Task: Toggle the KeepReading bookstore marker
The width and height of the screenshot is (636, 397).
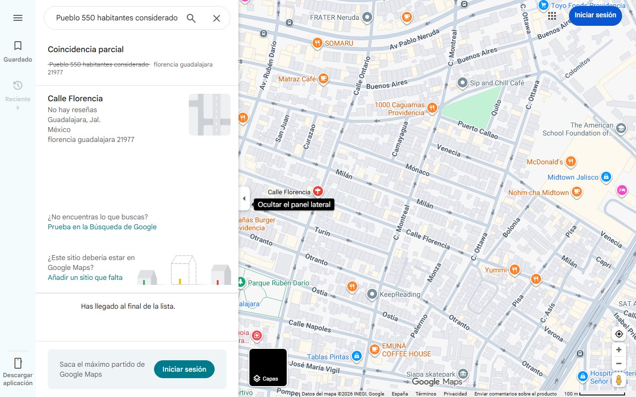Action: [372, 294]
